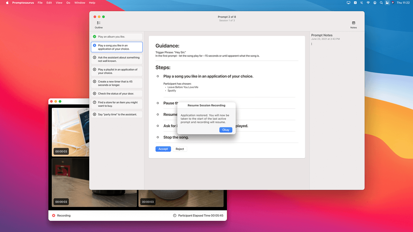This screenshot has height=232, width=413.
Task: Click the Accept button
Action: pyautogui.click(x=163, y=149)
